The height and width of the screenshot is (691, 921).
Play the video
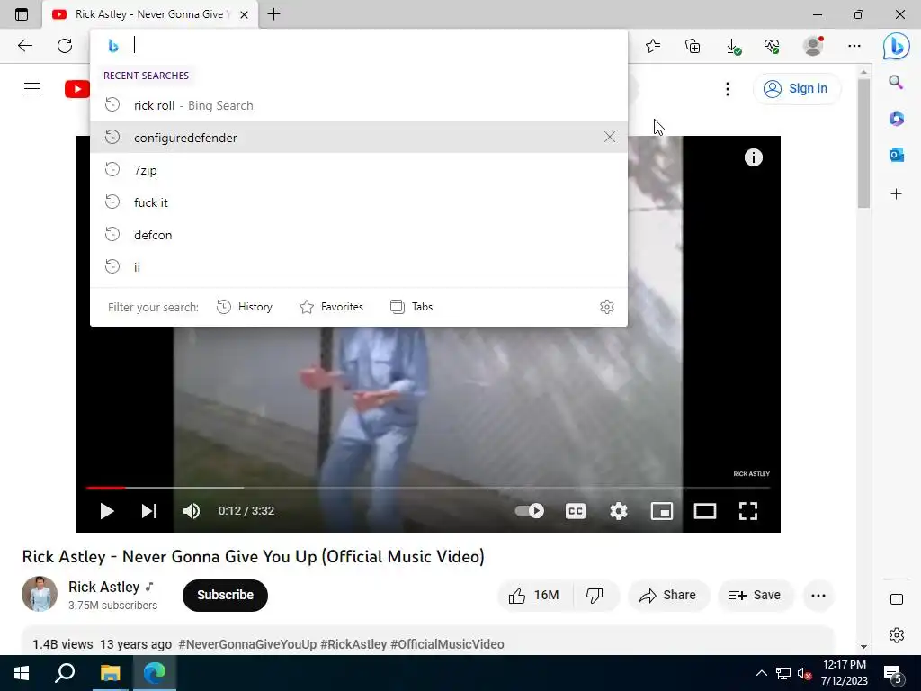click(106, 511)
